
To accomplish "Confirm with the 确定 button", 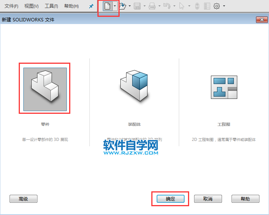I will 170,199.
